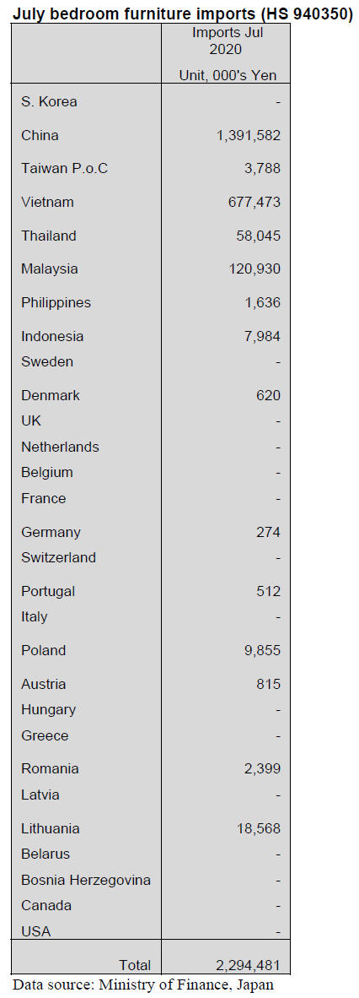Select the Lithuania value 18,568
The image size is (359, 998).
point(257,828)
